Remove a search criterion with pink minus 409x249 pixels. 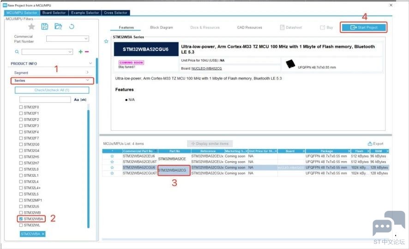[x=87, y=52]
